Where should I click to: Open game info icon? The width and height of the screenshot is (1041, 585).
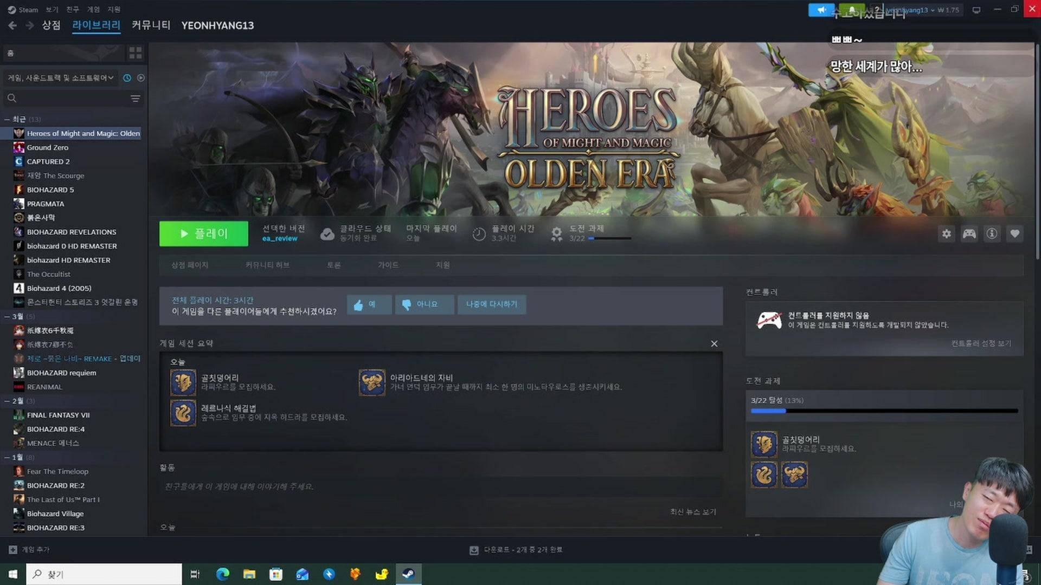tap(992, 233)
